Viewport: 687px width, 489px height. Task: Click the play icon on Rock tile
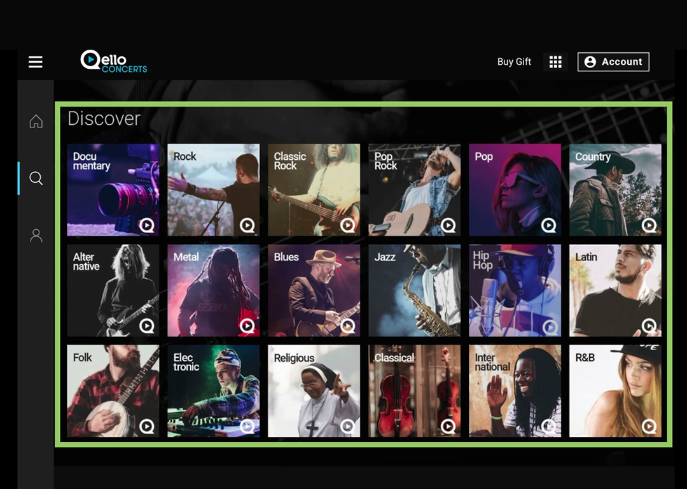tap(247, 225)
